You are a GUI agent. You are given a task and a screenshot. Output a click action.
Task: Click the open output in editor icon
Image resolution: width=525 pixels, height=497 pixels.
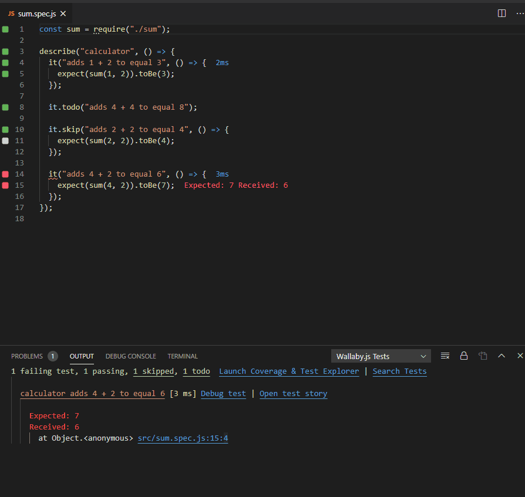(x=483, y=356)
